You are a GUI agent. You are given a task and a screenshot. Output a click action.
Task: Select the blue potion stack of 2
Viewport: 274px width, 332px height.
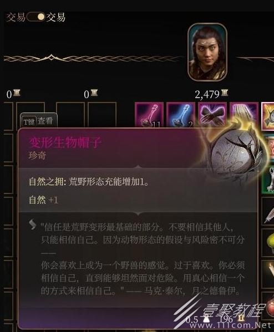[x=181, y=115]
